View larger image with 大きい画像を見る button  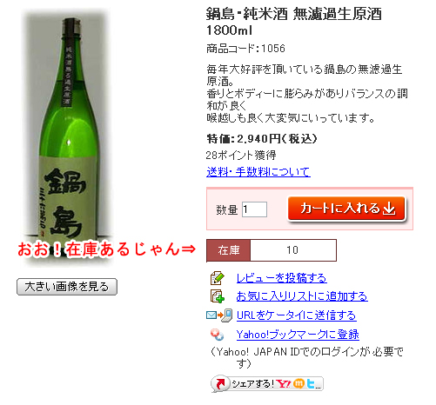(67, 287)
